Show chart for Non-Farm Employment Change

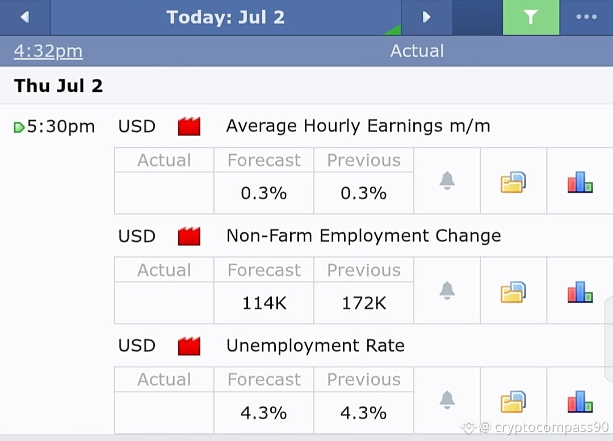tap(580, 291)
